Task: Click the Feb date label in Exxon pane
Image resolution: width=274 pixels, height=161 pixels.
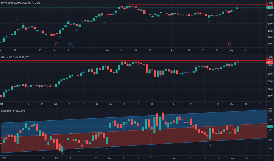Action: pos(54,50)
